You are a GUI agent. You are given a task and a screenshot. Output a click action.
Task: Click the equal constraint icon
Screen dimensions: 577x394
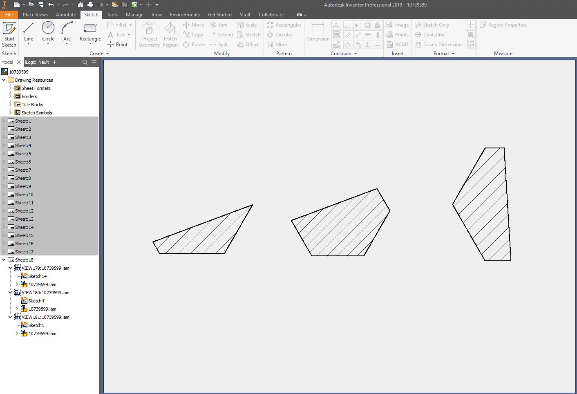[378, 45]
